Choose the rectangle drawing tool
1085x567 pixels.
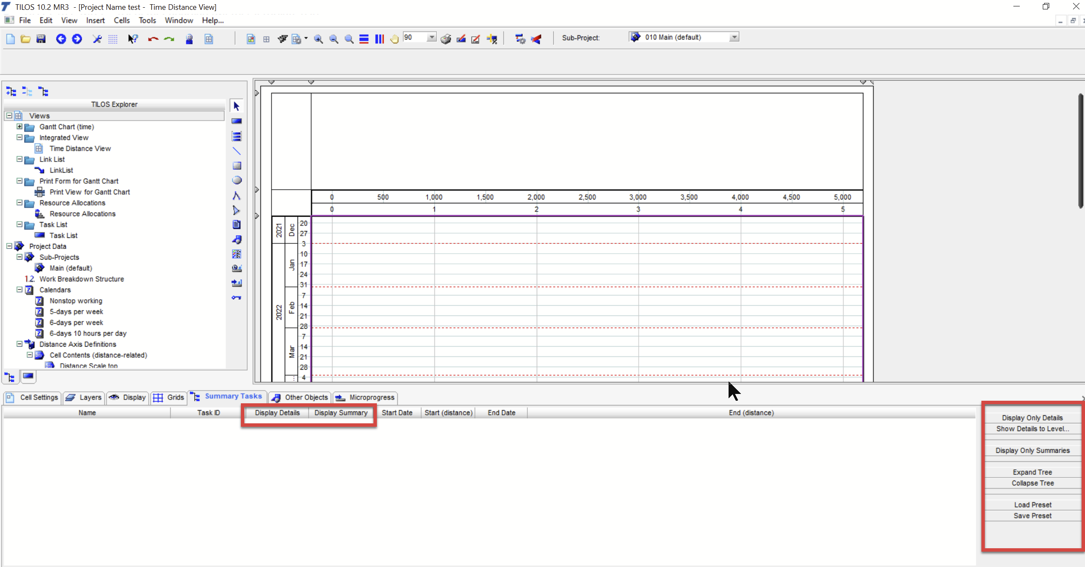236,165
